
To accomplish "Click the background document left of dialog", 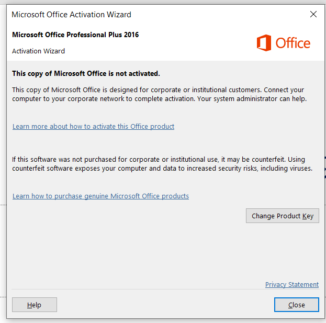I will [3, 146].
